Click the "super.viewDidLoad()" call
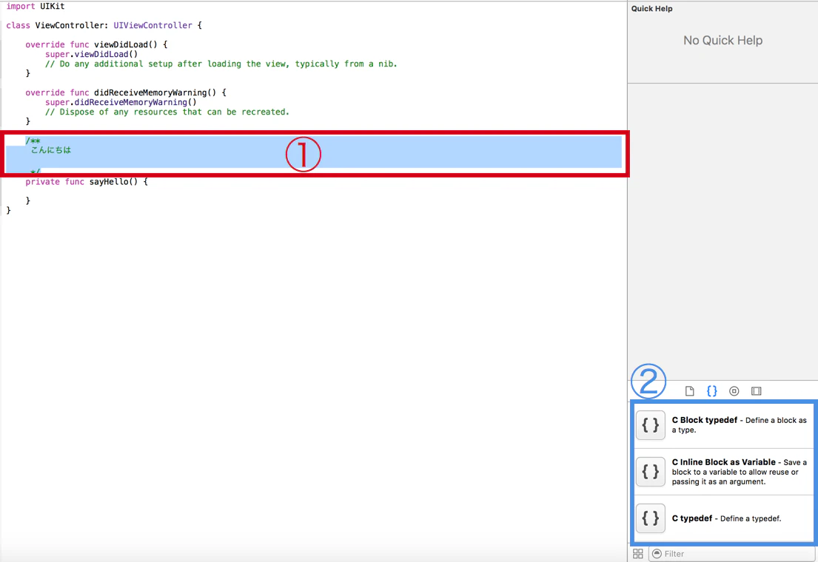818x562 pixels. click(x=91, y=54)
